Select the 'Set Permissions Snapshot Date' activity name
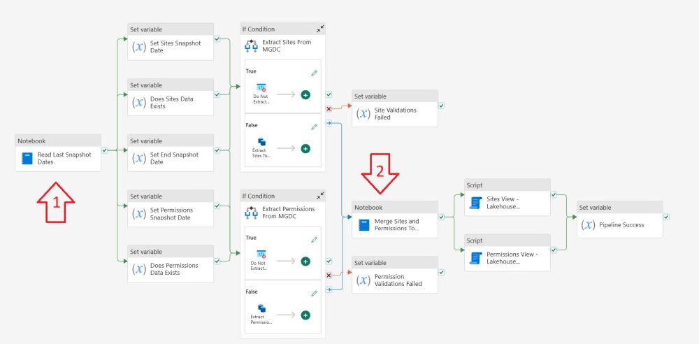 tap(172, 214)
